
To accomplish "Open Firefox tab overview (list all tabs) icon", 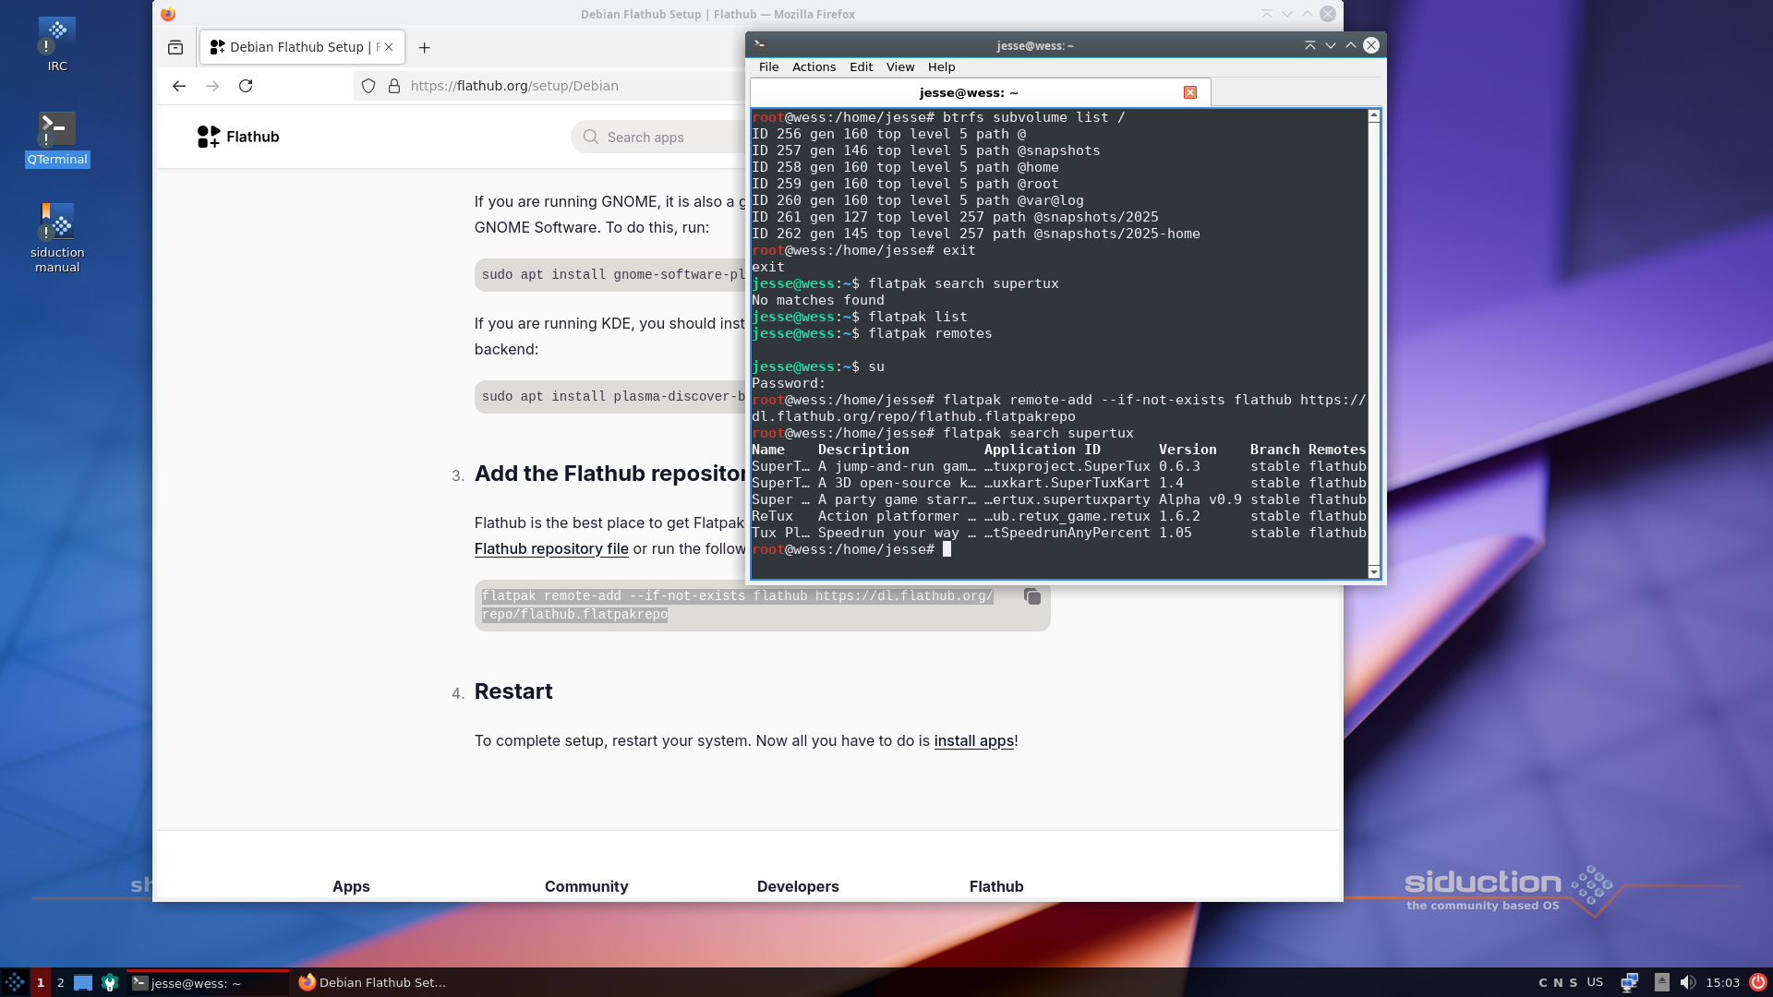I will [x=175, y=47].
